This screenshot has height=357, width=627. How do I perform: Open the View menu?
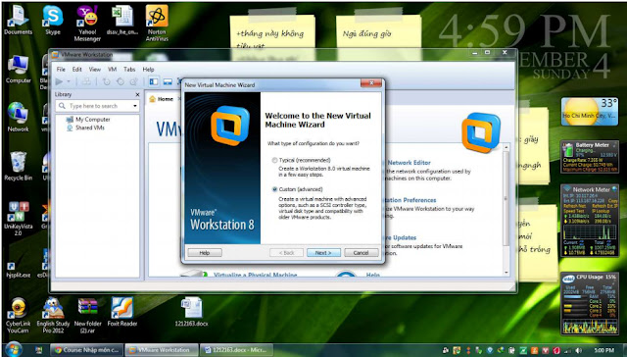(x=95, y=70)
